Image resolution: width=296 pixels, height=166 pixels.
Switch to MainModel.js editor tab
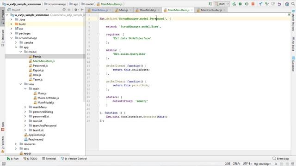[147, 10]
